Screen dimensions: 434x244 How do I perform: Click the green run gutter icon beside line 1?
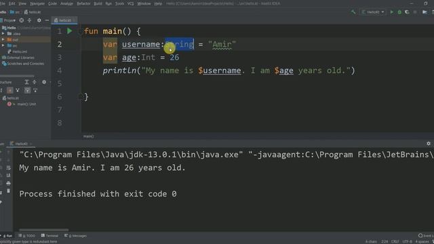69,31
